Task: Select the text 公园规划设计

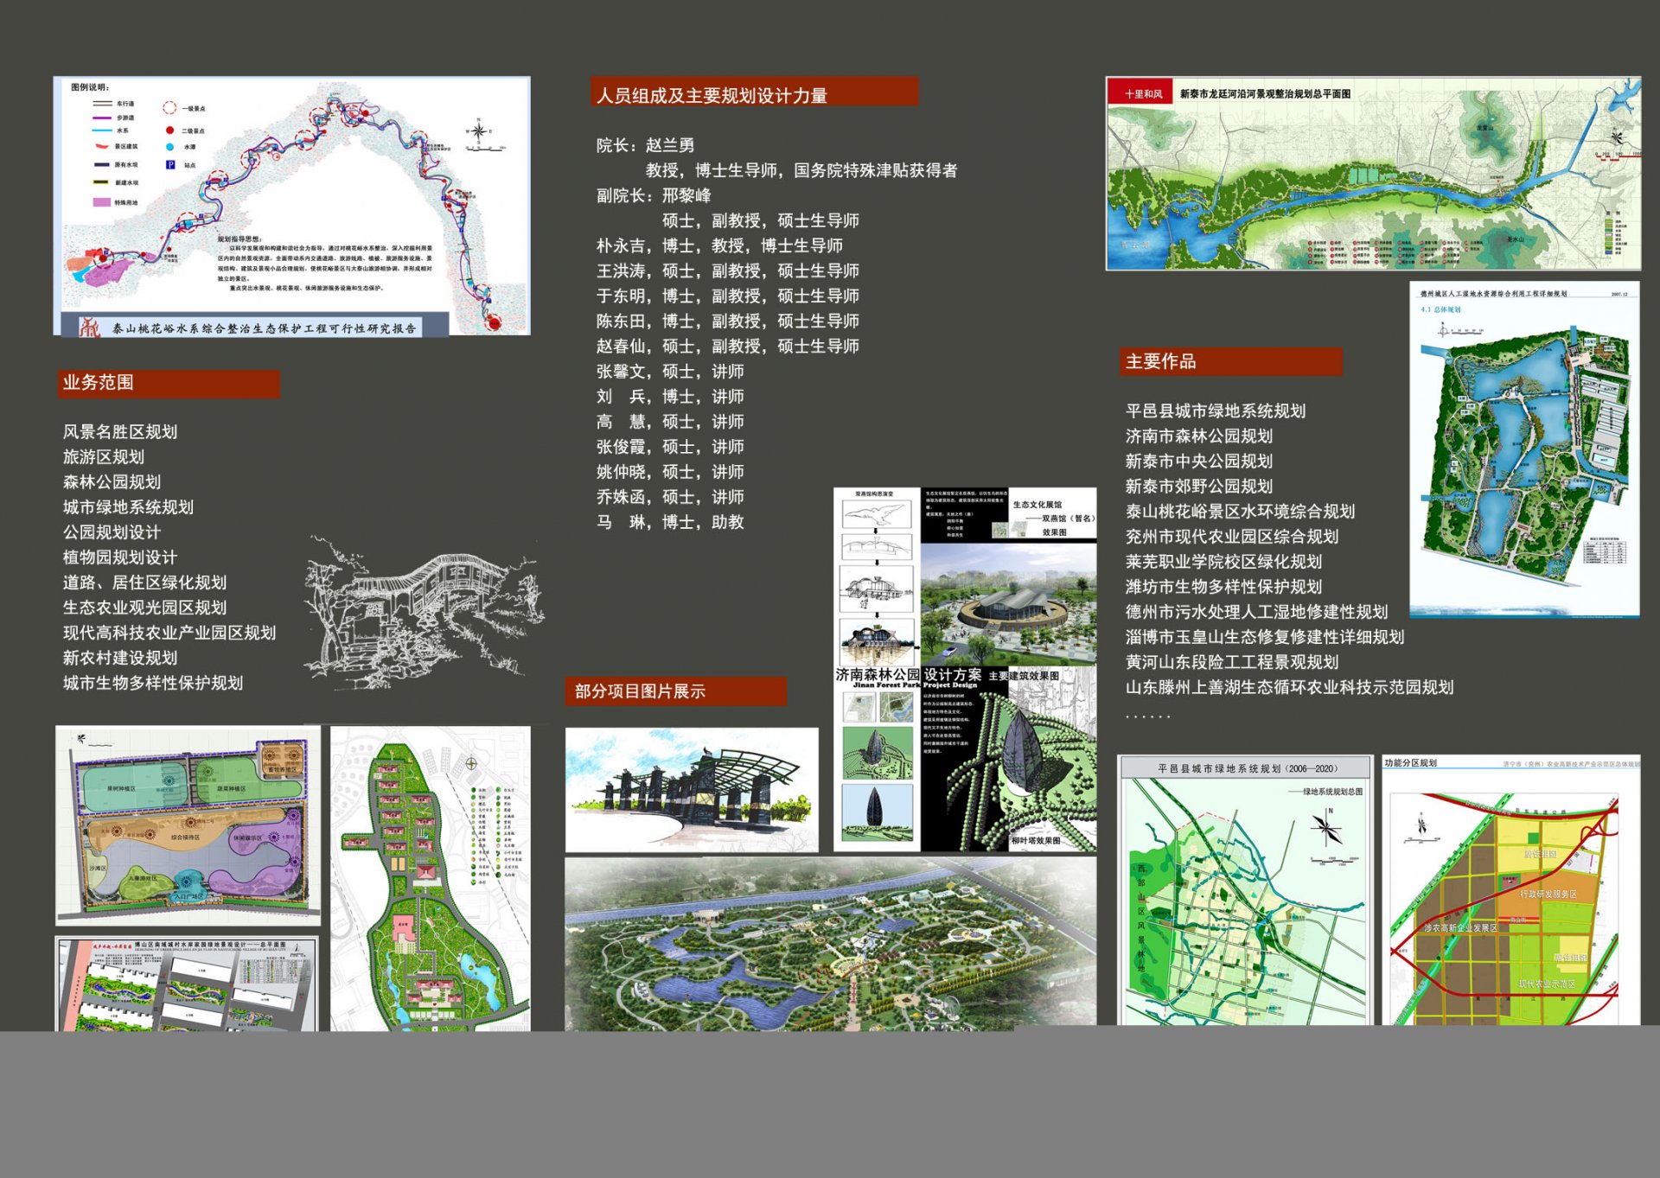Action: [112, 532]
